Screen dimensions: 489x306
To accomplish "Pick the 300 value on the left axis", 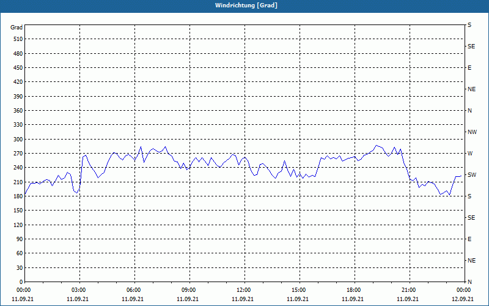I will (x=18, y=140).
